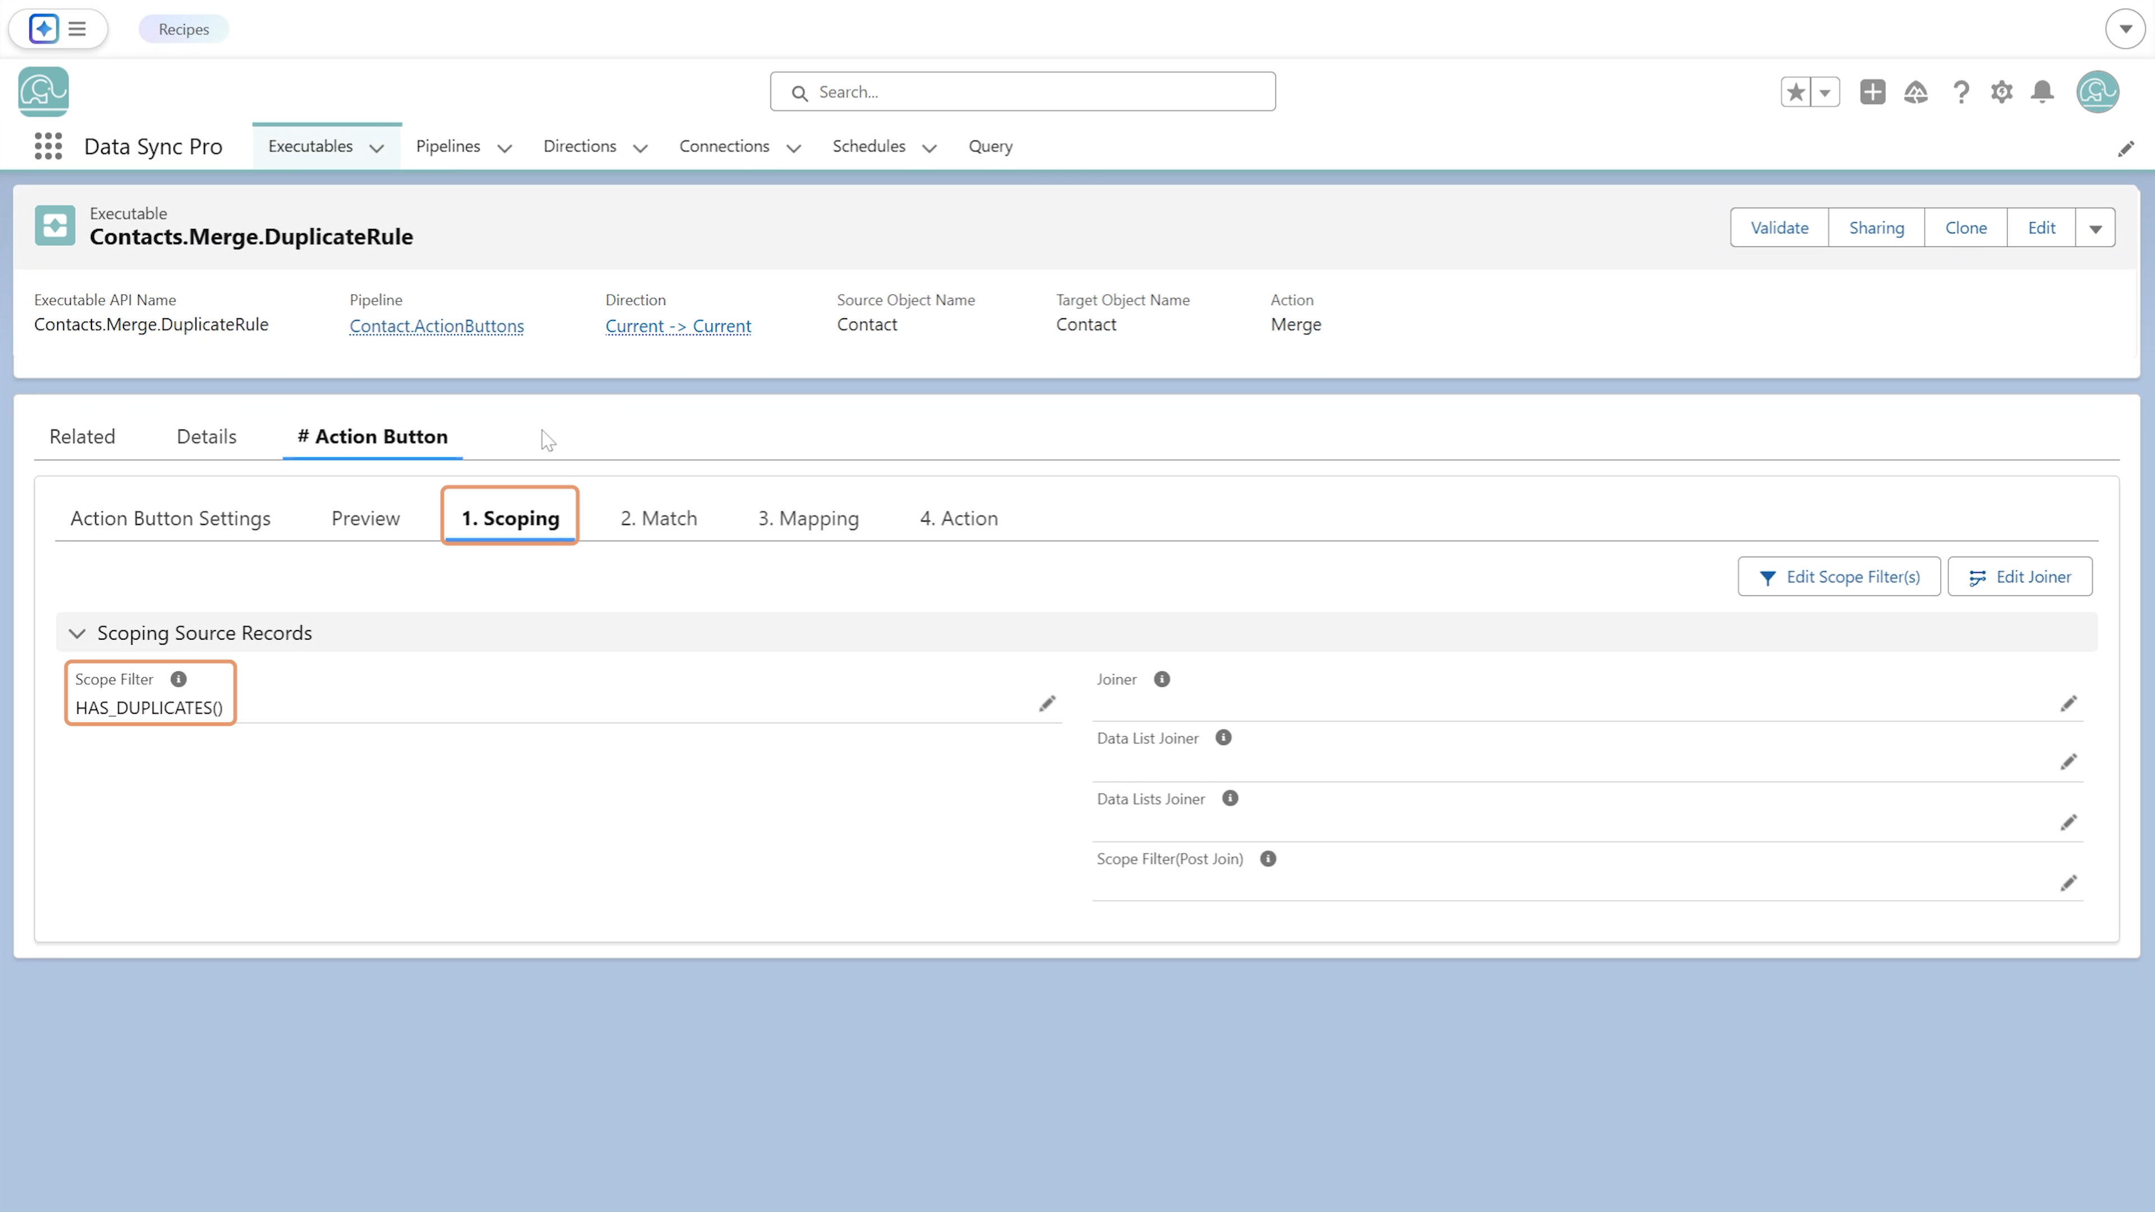The width and height of the screenshot is (2155, 1212).
Task: Click the favorites star icon
Action: pyautogui.click(x=1795, y=92)
